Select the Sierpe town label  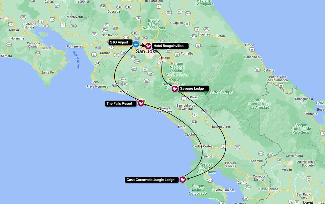pos(208,156)
